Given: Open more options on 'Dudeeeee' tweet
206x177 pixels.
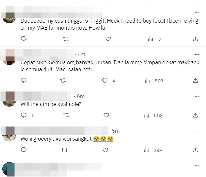Looking at the screenshot, I should point(197,13).
